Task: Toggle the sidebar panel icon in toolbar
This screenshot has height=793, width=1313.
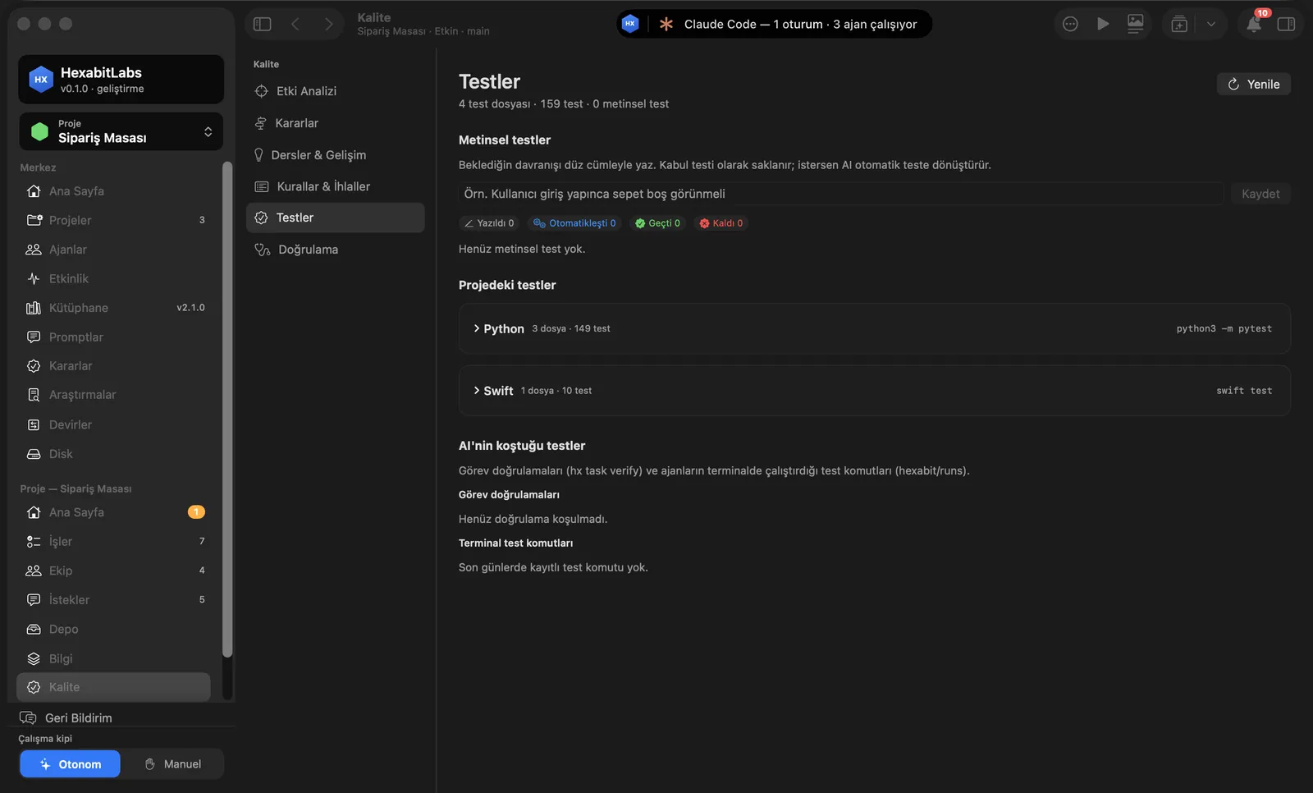Action: pos(263,24)
